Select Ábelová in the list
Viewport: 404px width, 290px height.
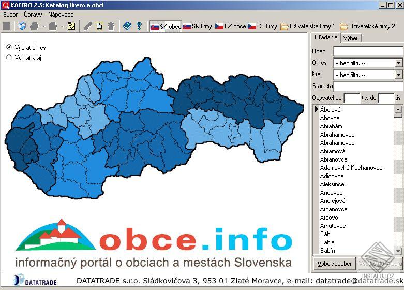(331, 110)
